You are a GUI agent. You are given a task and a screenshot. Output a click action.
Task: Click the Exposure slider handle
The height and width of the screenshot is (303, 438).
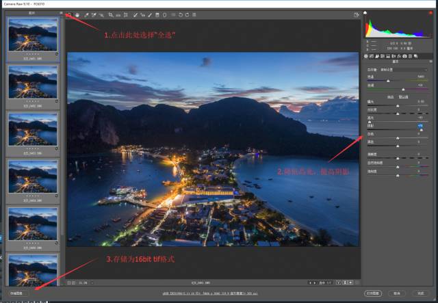coord(397,104)
